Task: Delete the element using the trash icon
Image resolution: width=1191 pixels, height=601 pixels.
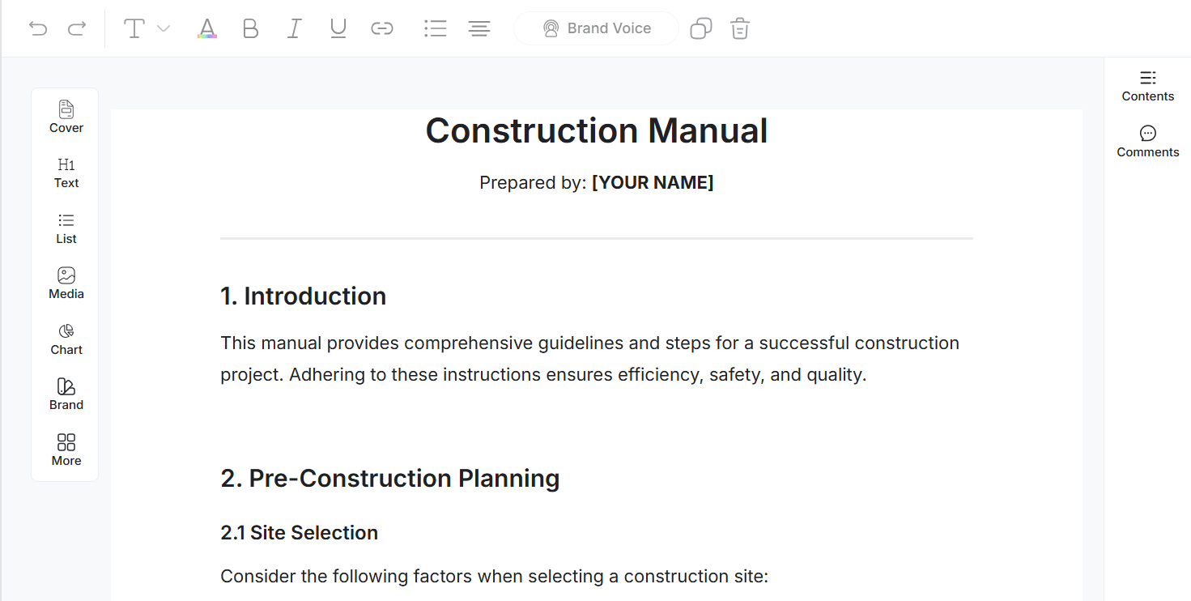Action: [x=739, y=28]
